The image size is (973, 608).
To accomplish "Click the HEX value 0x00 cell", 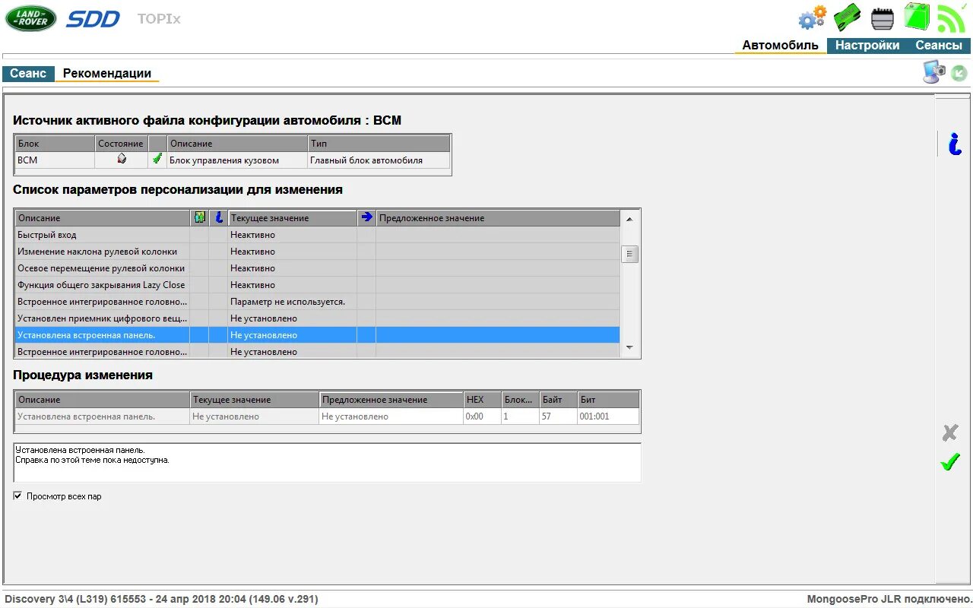I will (x=482, y=416).
